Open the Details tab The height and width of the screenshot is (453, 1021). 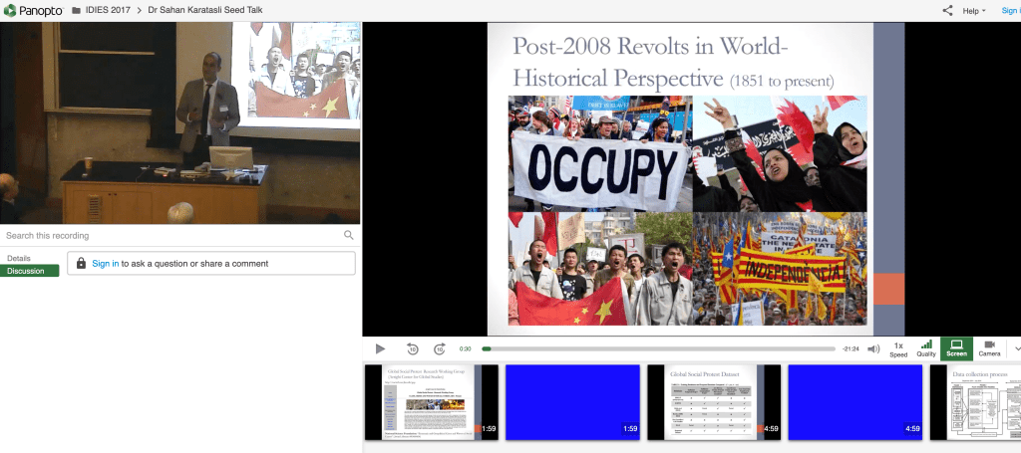point(19,258)
